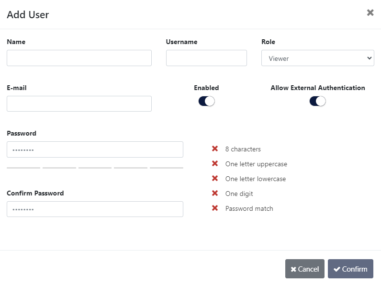Click the 'Password match' requirement text
381x286 pixels.
pos(249,208)
